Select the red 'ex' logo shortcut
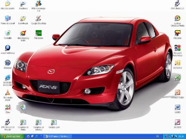The width and height of the screenshot is (186, 139). [x=8, y=107]
